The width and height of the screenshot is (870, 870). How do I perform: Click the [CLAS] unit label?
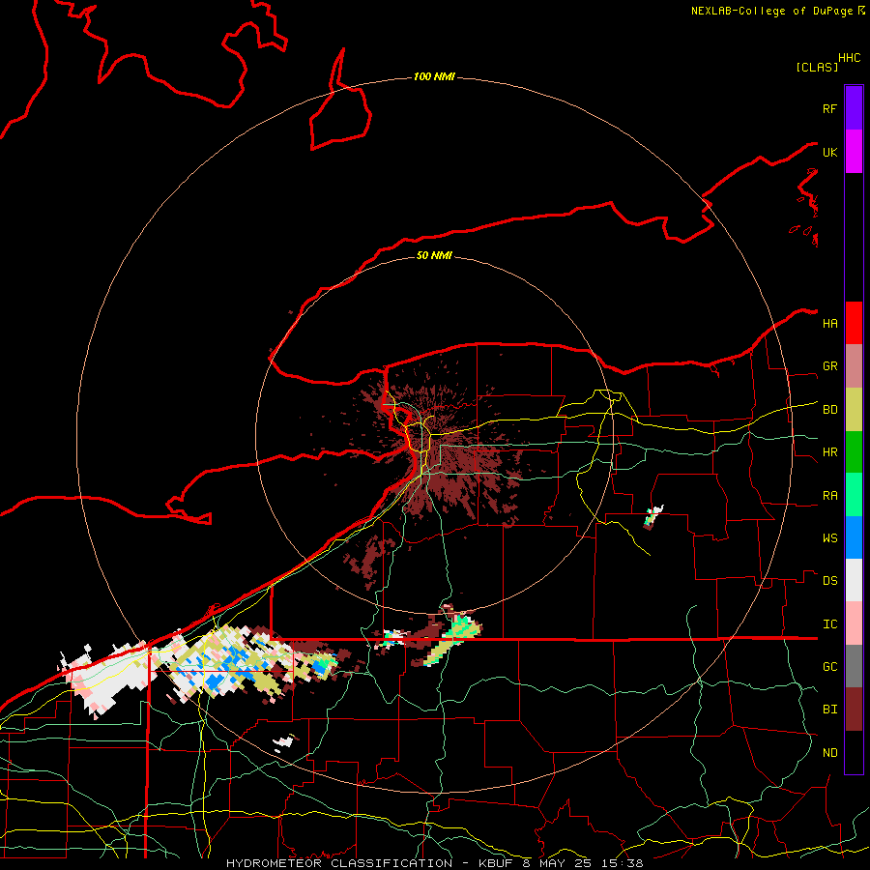817,67
